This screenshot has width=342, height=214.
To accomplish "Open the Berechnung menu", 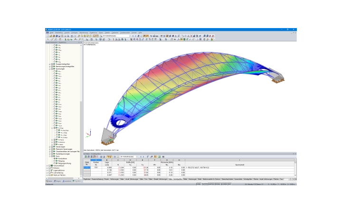I will [84, 32].
